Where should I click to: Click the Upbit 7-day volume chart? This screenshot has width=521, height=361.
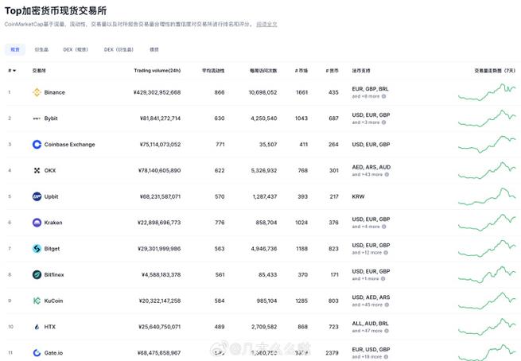(x=487, y=196)
